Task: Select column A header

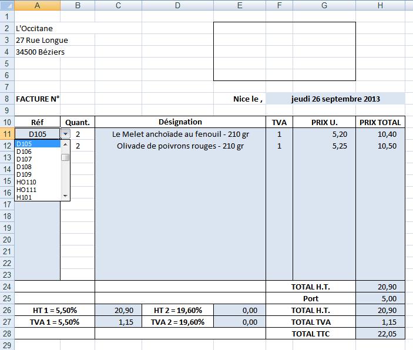Action: pyautogui.click(x=37, y=5)
